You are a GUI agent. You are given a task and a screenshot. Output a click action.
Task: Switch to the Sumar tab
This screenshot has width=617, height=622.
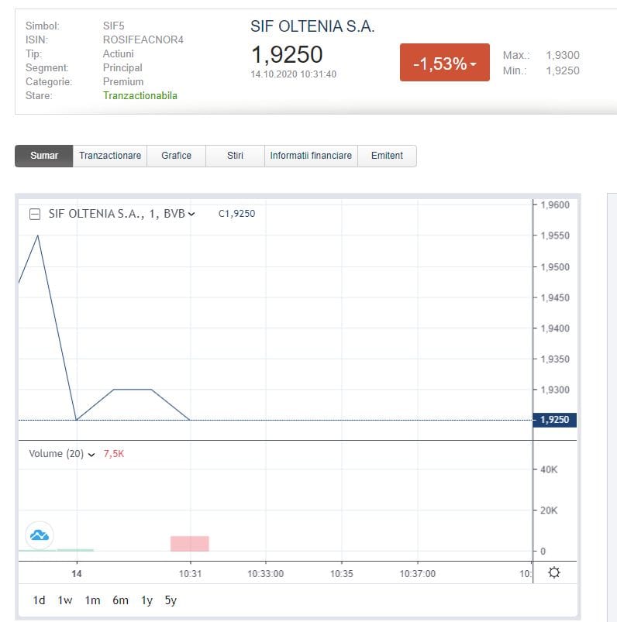(44, 156)
